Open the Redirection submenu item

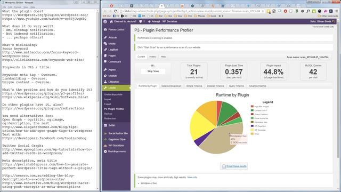click(110, 118)
